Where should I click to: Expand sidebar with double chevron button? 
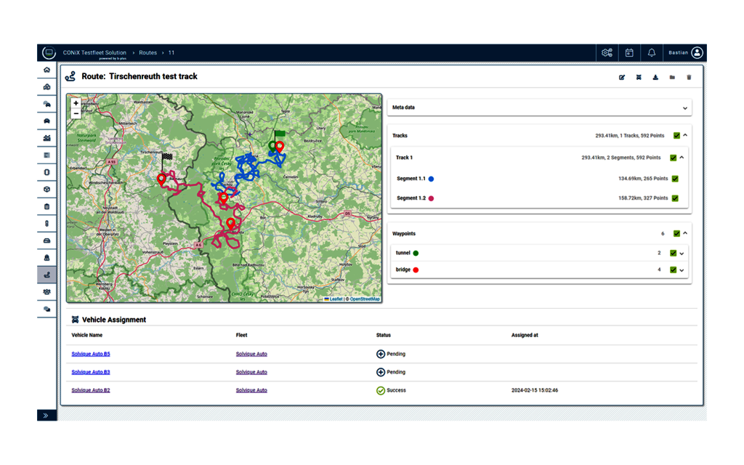click(46, 416)
